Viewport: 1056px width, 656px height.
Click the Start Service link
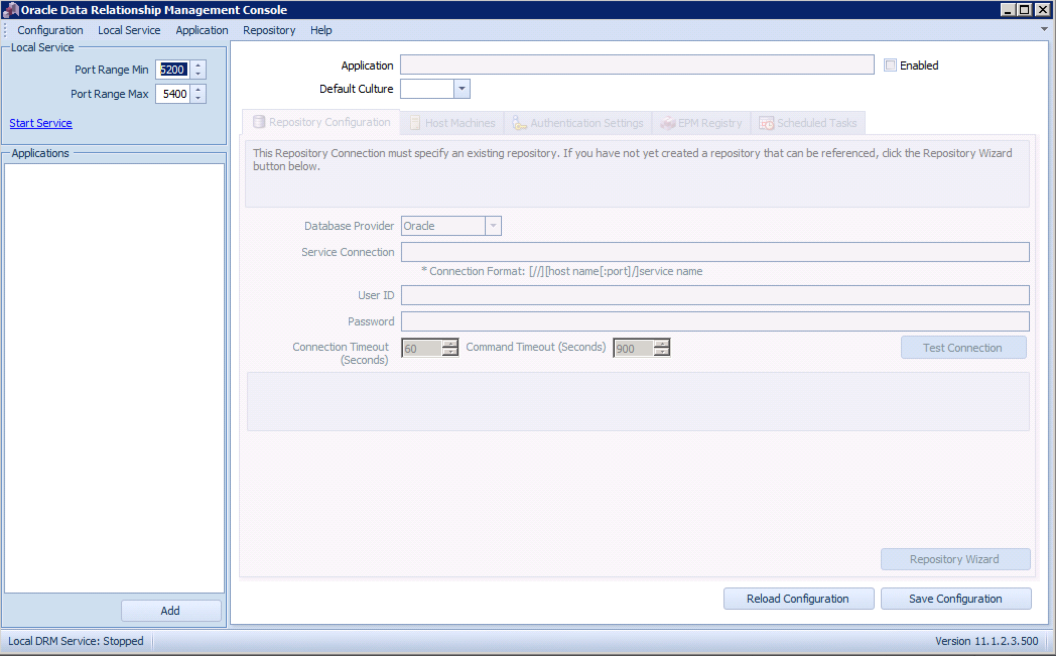pos(41,123)
